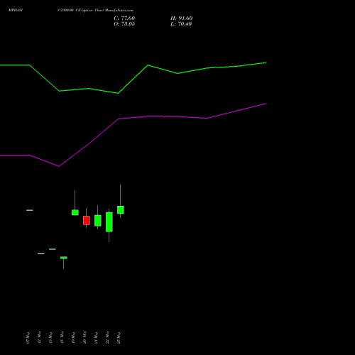Select the high value H: 91.60
355x355 pixels.
[x=182, y=18]
